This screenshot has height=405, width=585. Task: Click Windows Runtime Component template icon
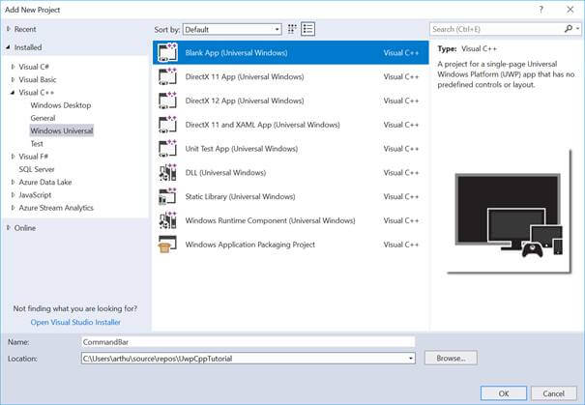167,220
